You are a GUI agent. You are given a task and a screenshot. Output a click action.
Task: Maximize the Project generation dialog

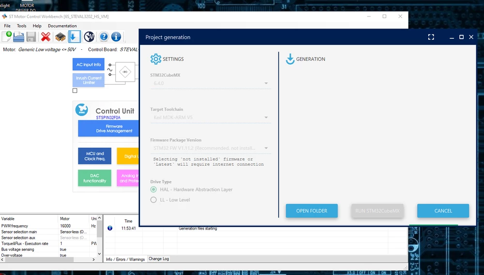coord(461,37)
